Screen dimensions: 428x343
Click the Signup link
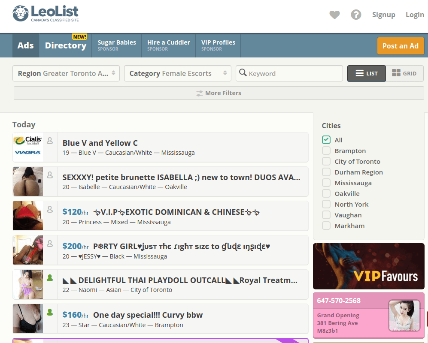click(383, 15)
